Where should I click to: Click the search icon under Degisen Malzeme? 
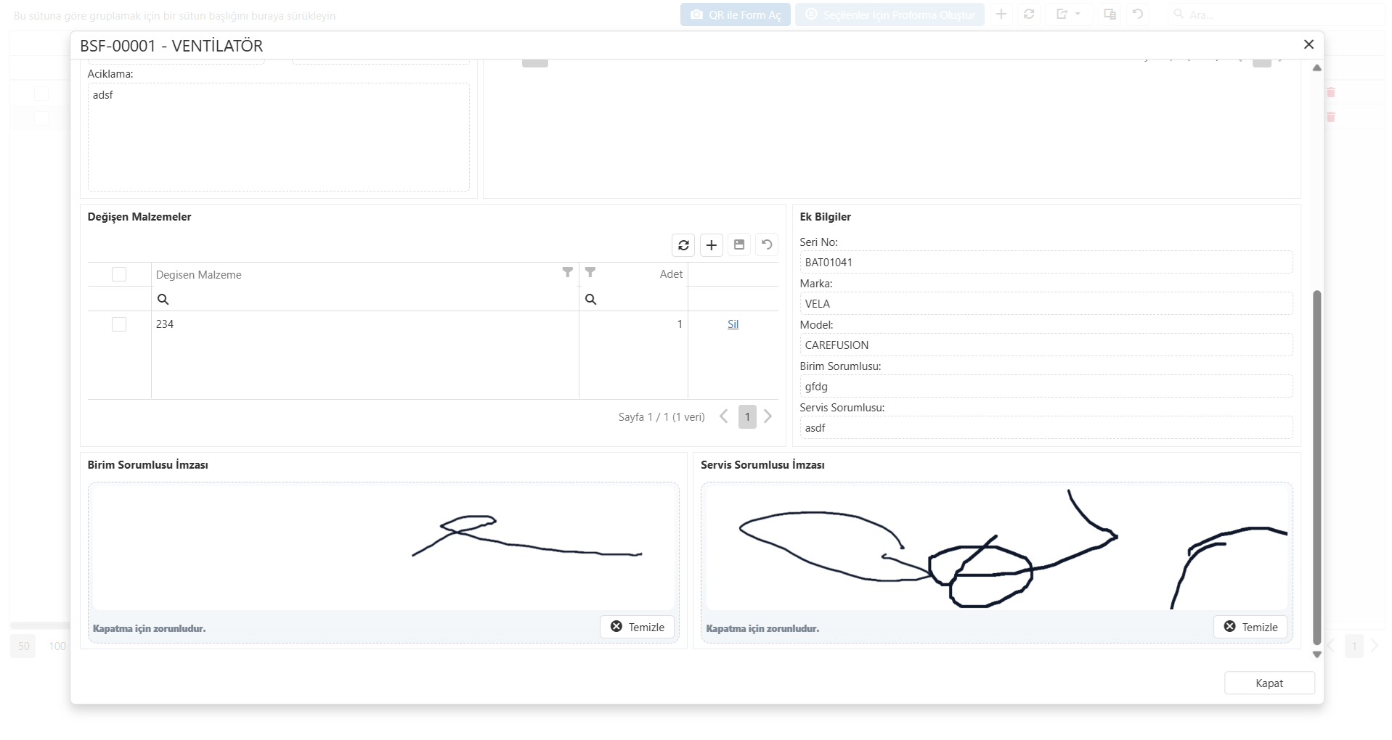point(163,300)
